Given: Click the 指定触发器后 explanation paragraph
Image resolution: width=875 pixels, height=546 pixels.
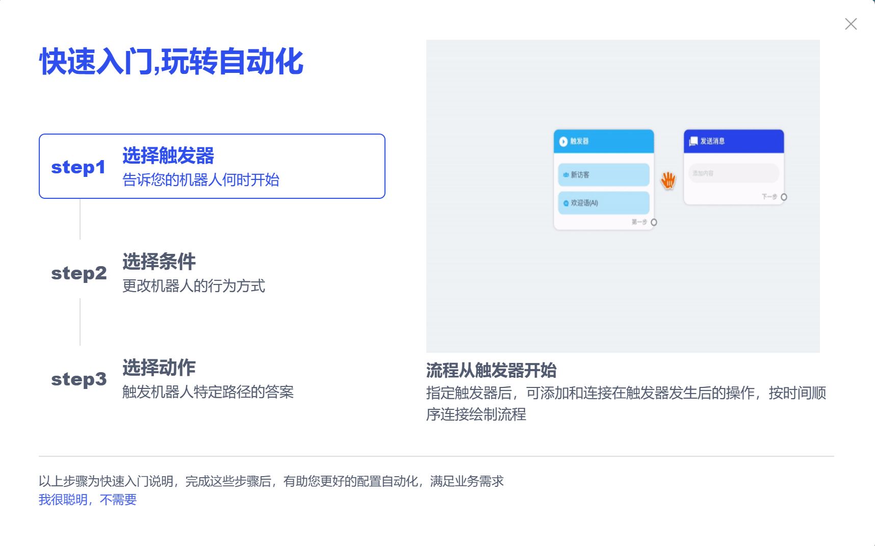Looking at the screenshot, I should [626, 403].
